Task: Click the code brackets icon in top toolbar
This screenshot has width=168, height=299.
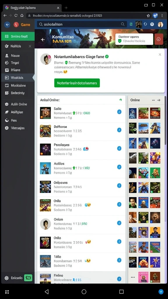Action: tap(145, 24)
